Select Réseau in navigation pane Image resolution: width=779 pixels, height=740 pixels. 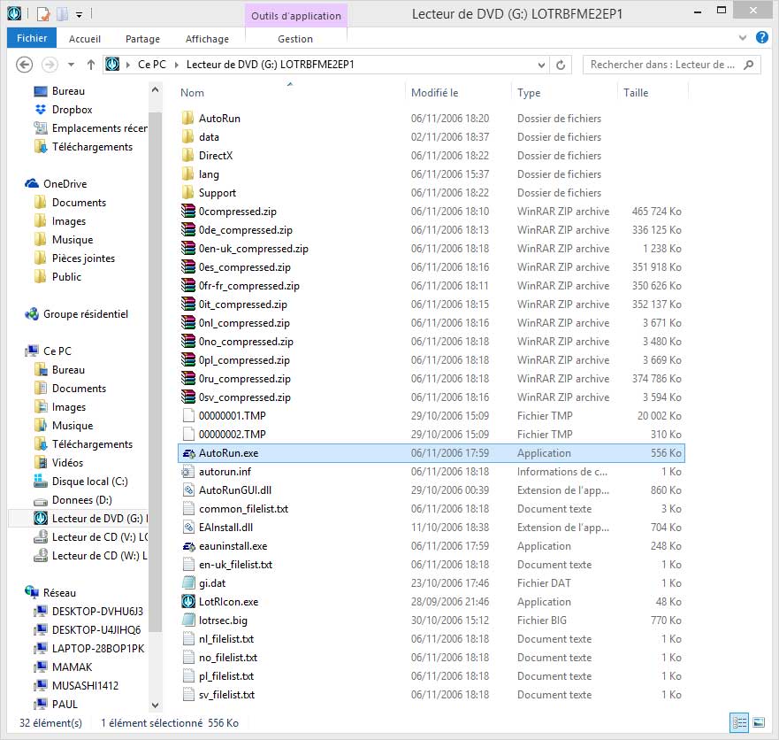[x=59, y=593]
